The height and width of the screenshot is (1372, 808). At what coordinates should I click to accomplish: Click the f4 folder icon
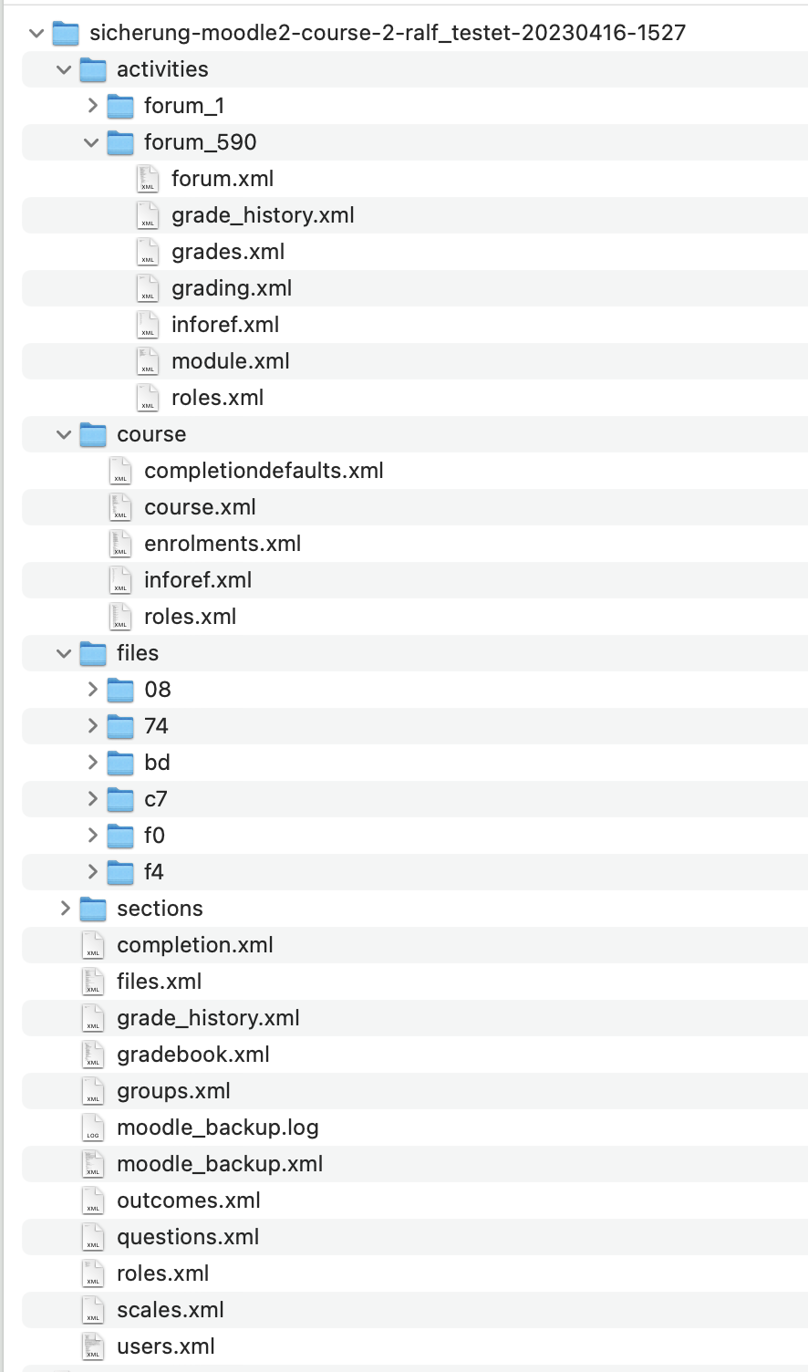coord(120,872)
